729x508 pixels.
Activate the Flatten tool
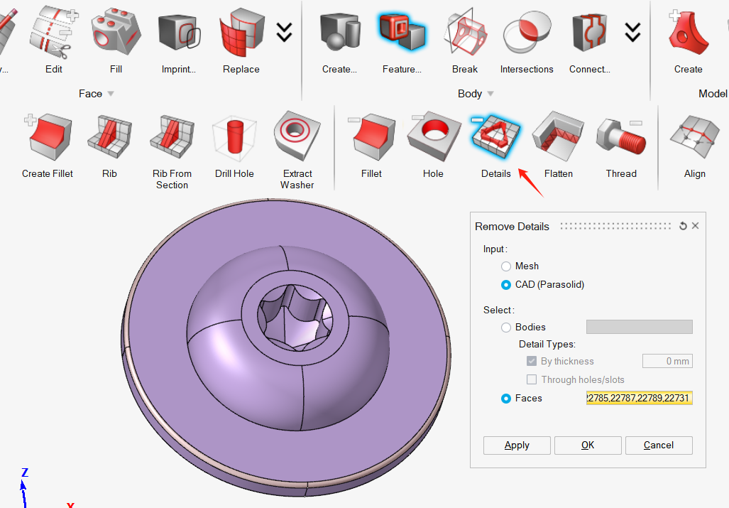559,137
